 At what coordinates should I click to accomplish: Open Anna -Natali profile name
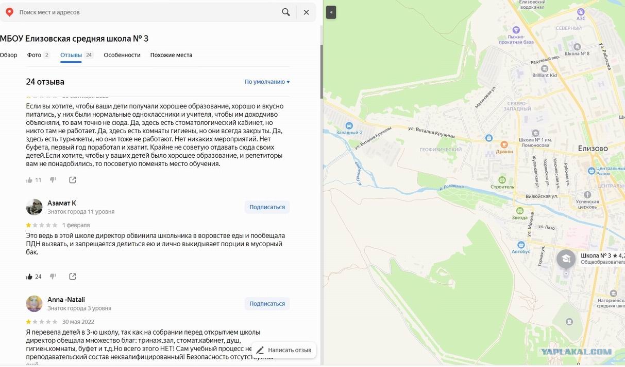pyautogui.click(x=66, y=300)
